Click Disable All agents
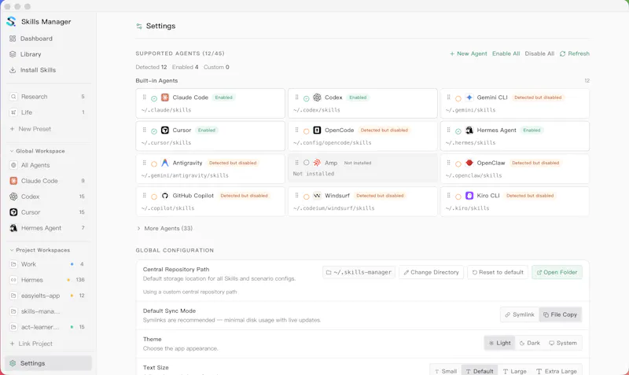Viewport: 629px width, 375px height. (539, 53)
